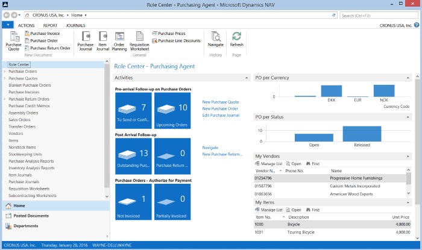Open the Purchase Journal
This screenshot has width=422, height=250.
tap(86, 41)
